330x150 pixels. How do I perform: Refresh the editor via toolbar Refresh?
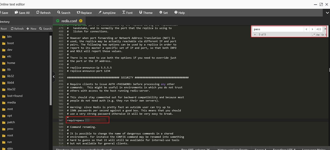click(x=43, y=13)
